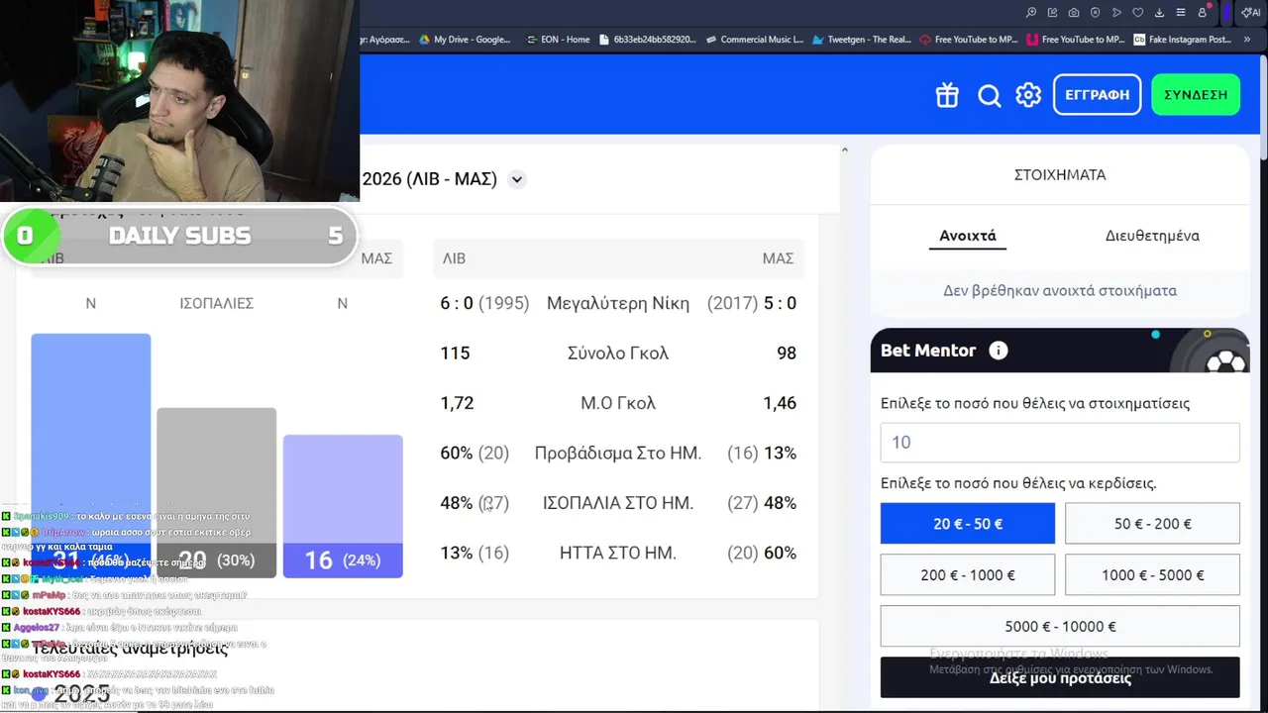Viewport: 1268px width, 713px height.
Task: Open the gift box promotions icon
Action: [947, 95]
